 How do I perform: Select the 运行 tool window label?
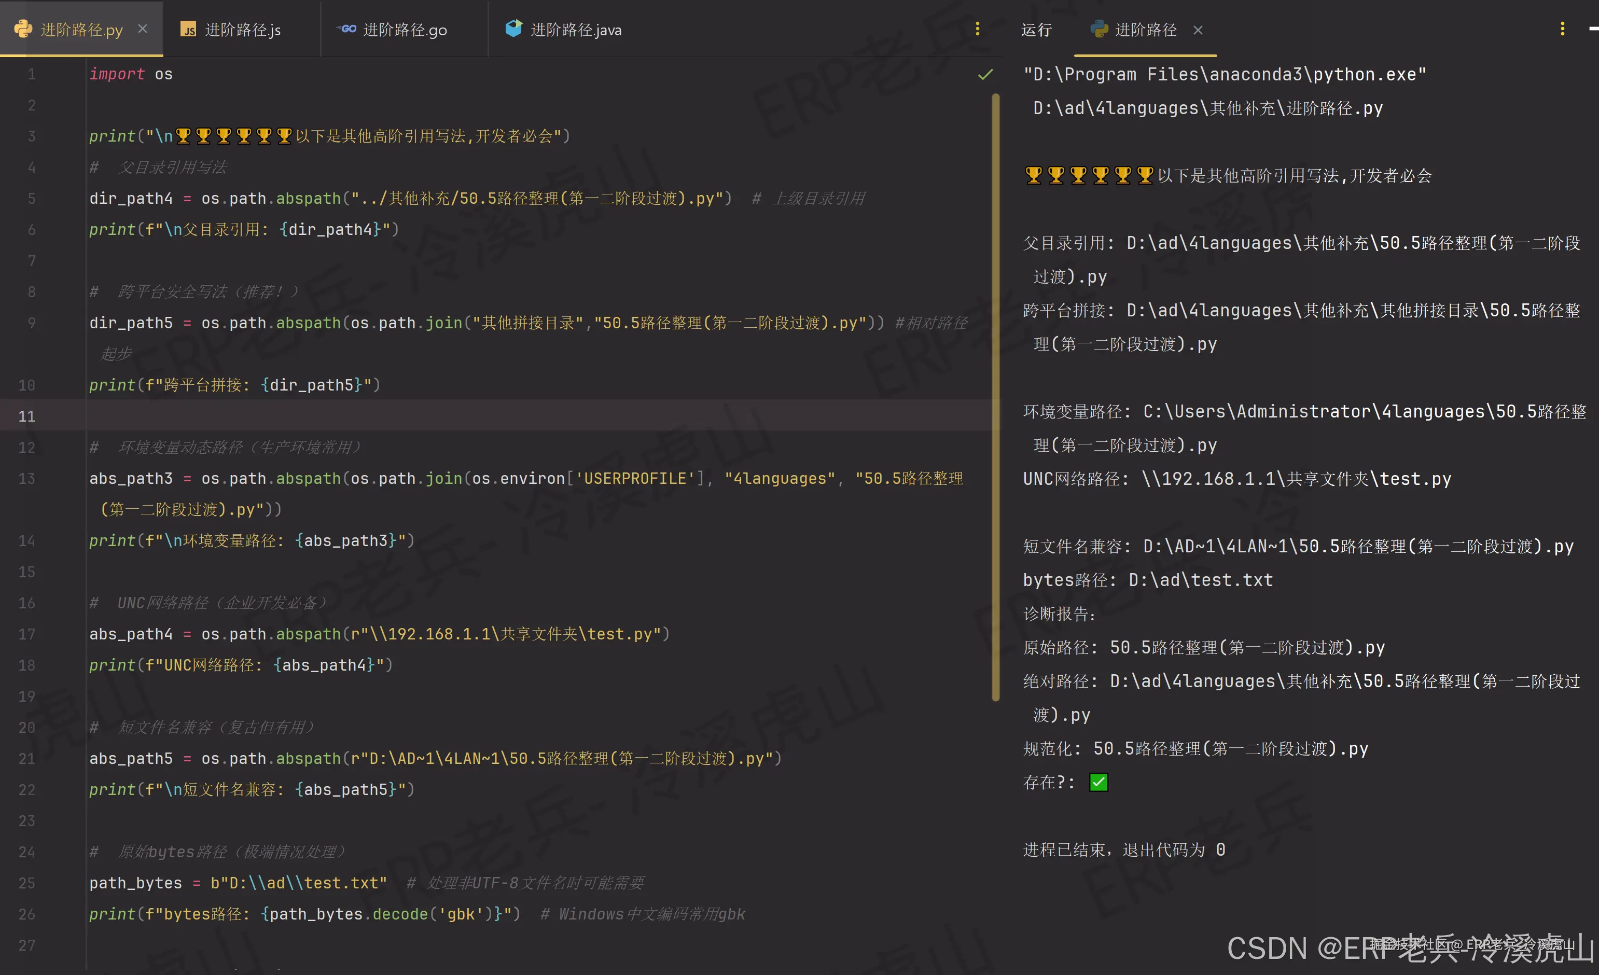1036,30
